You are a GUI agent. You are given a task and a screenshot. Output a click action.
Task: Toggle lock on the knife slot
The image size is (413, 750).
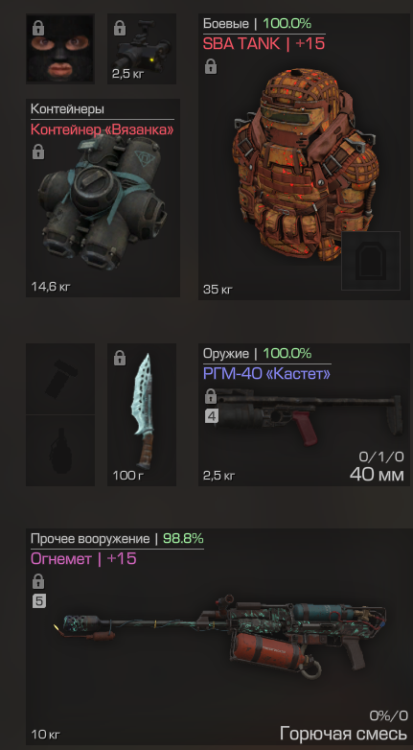coord(120,358)
